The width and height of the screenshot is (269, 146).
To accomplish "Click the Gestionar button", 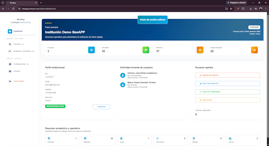I will tap(102, 107).
